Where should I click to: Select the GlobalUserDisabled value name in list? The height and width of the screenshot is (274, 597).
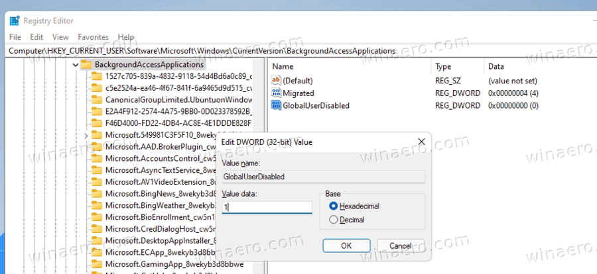coord(316,105)
